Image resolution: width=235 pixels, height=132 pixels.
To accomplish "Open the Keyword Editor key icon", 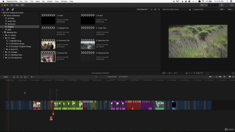I will pos(17,5).
